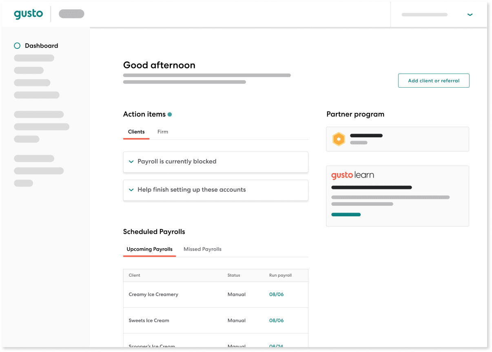The height and width of the screenshot is (352, 492).
Task: Open the Missed Payrolls tab
Action: coord(202,249)
